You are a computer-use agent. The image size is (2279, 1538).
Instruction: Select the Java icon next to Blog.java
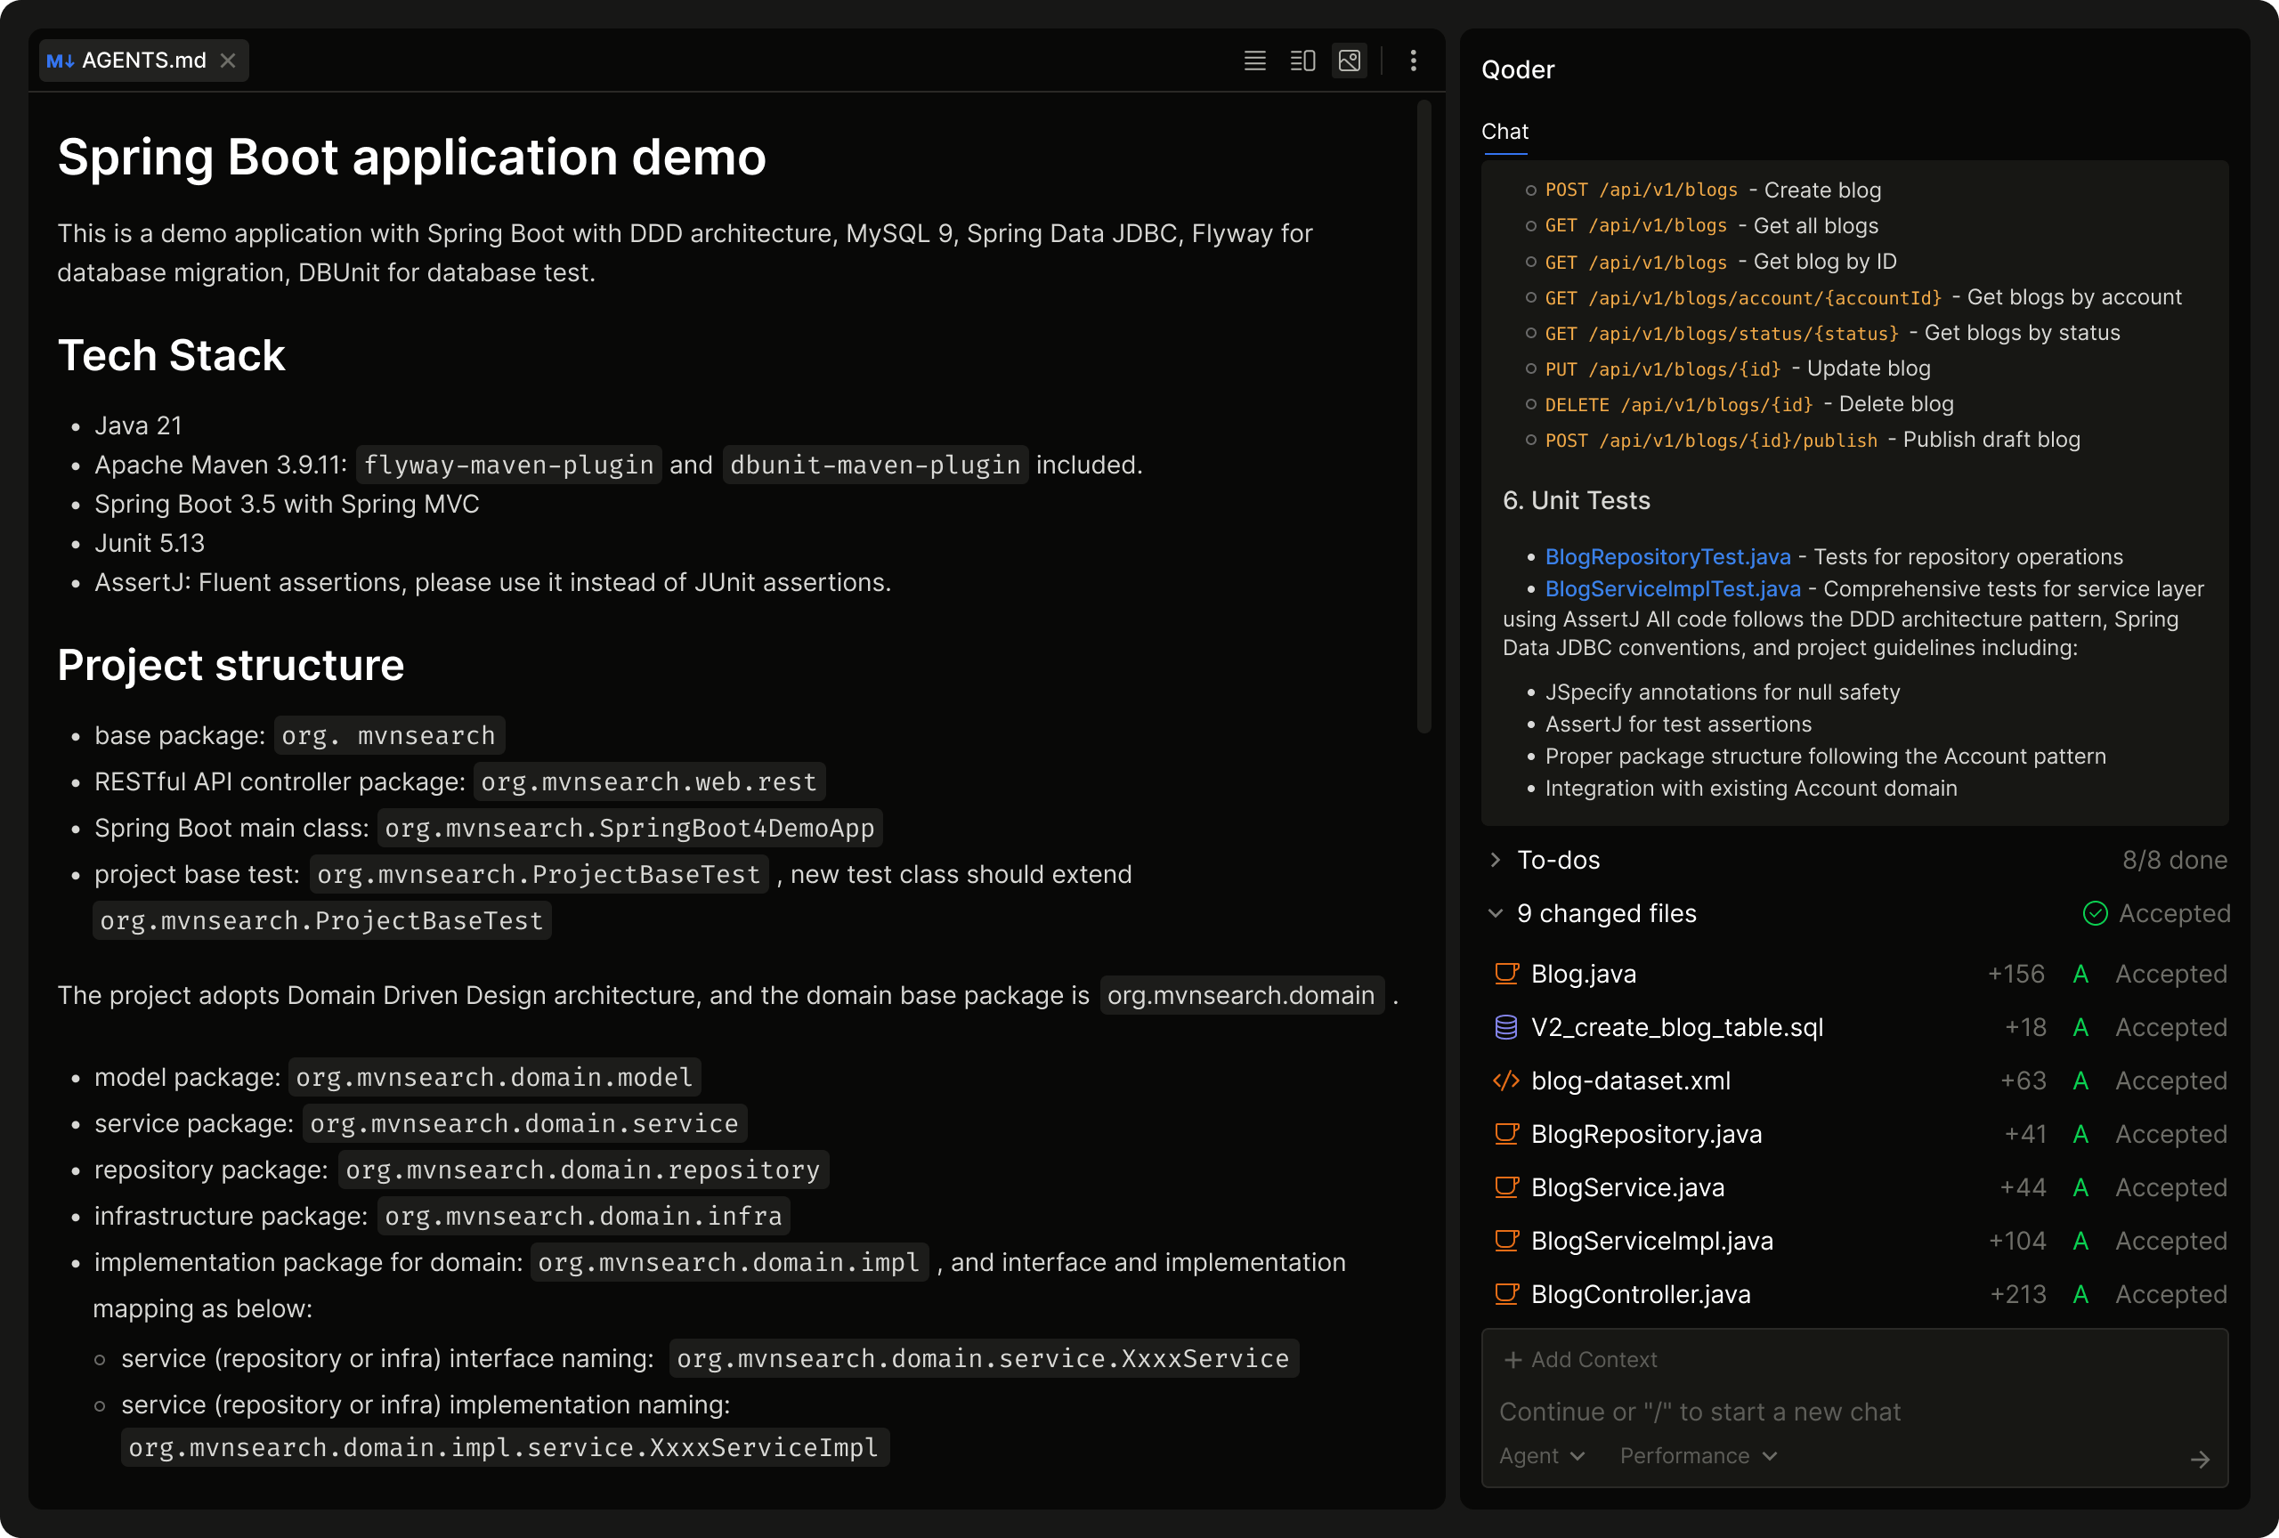(1505, 974)
